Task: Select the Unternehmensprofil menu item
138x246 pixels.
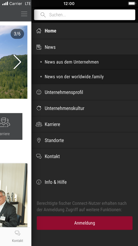Action: pyautogui.click(x=85, y=92)
